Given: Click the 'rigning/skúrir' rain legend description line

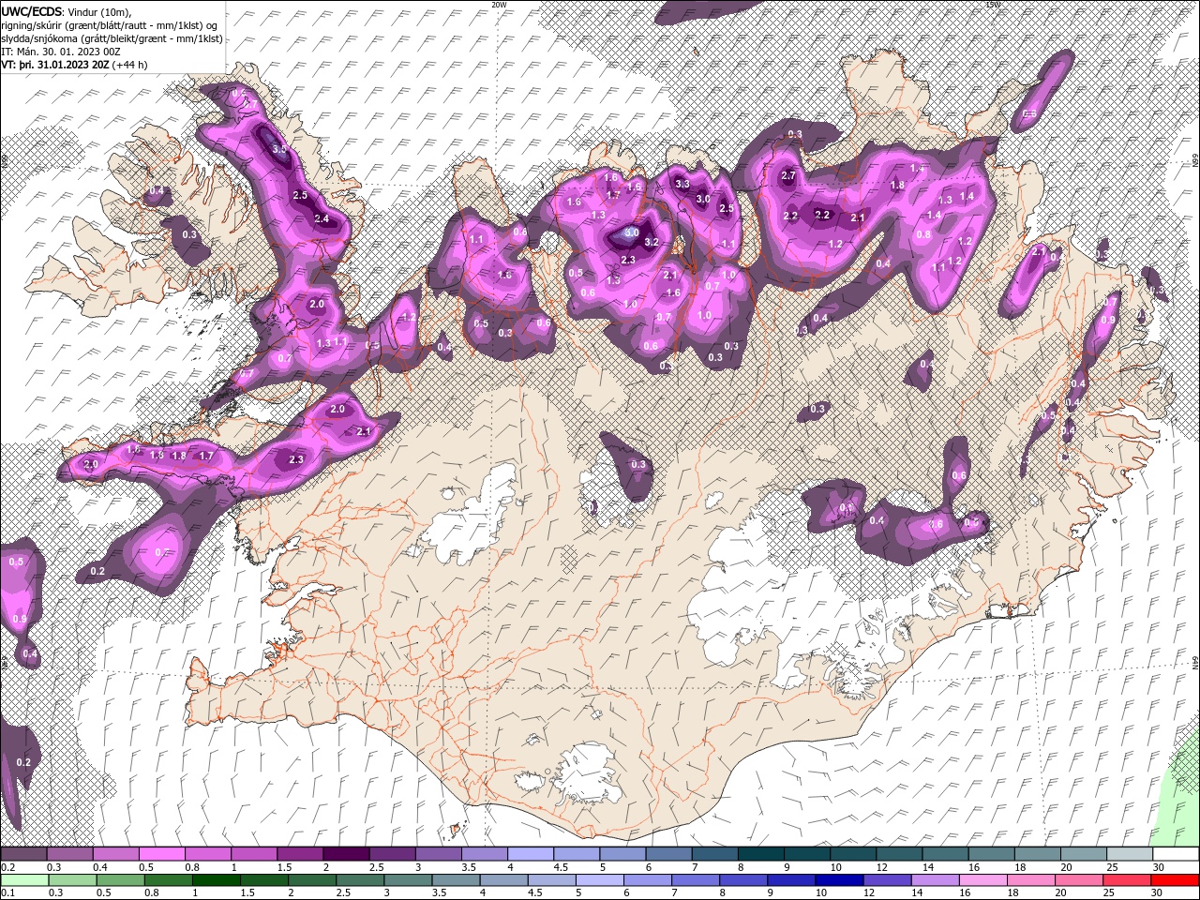Looking at the screenshot, I should 109,25.
